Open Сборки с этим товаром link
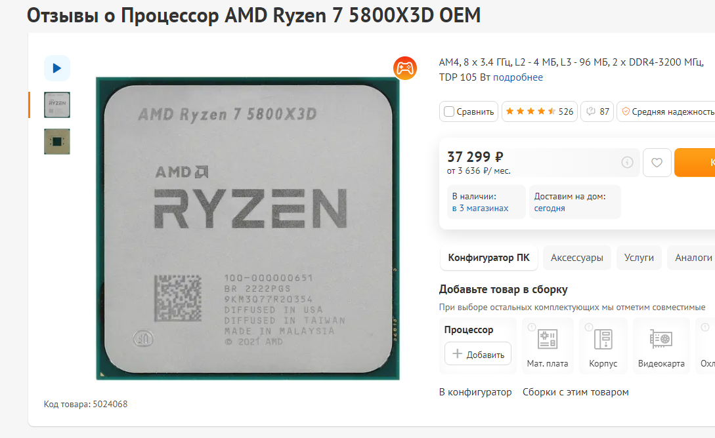Viewport: 715px width, 438px height. tap(575, 392)
